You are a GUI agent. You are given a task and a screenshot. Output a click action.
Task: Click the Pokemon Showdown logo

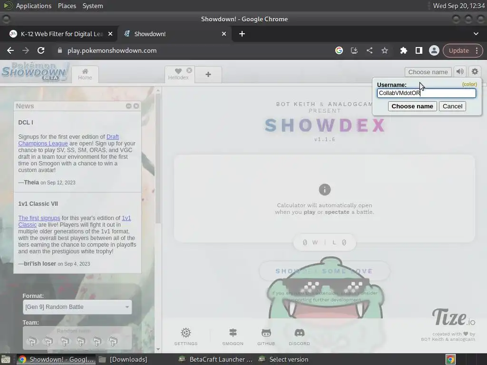(35, 72)
